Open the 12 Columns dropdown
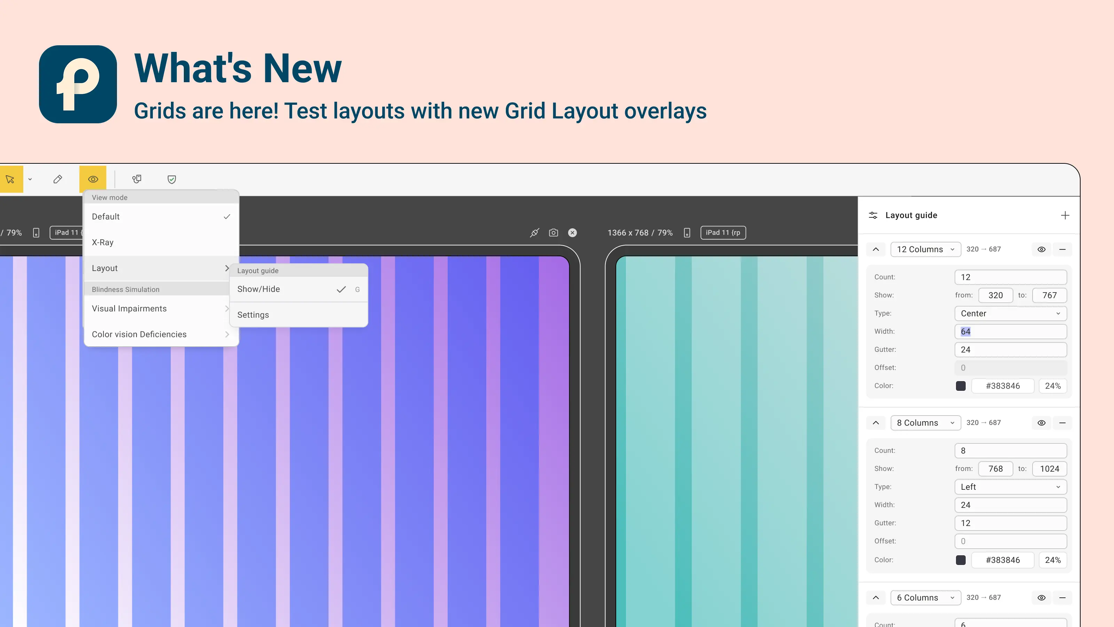The image size is (1114, 627). pyautogui.click(x=926, y=249)
